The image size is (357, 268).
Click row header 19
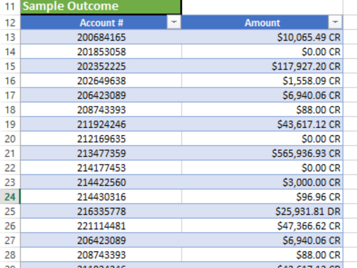[10, 124]
